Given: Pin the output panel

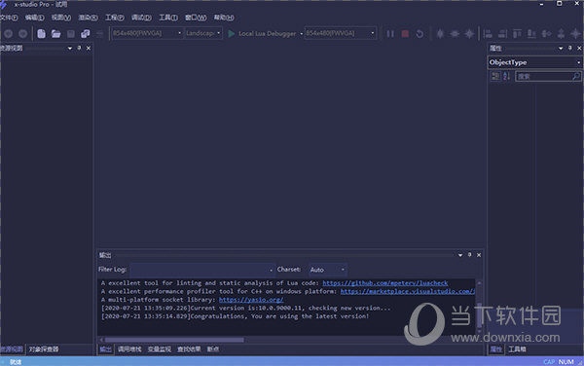Looking at the screenshot, I should pos(470,255).
